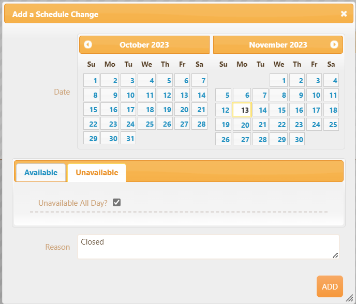Choose November 30 as the date
Image resolution: width=356 pixels, height=304 pixels.
click(x=296, y=139)
